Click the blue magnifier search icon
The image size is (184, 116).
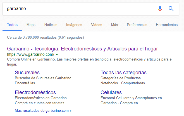click(x=171, y=9)
